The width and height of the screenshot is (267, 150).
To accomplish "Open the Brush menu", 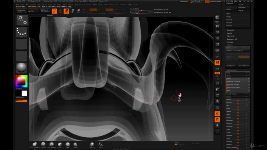I will click(x=22, y=4).
